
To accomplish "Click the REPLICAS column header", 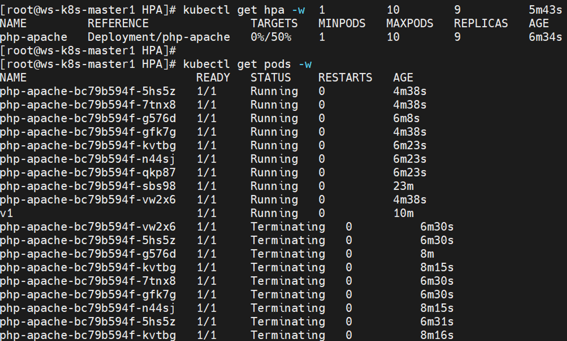I will pos(481,24).
